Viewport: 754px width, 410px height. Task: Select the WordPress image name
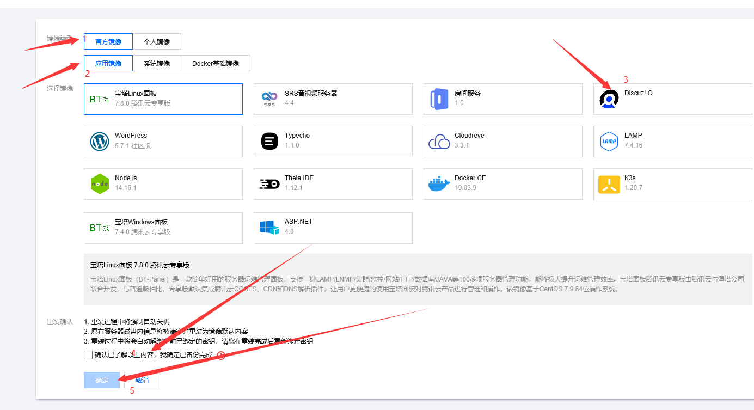click(131, 136)
